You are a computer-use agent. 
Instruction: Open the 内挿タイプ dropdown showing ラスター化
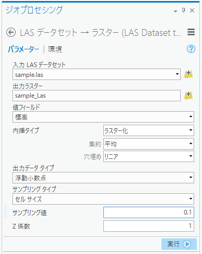149,130
